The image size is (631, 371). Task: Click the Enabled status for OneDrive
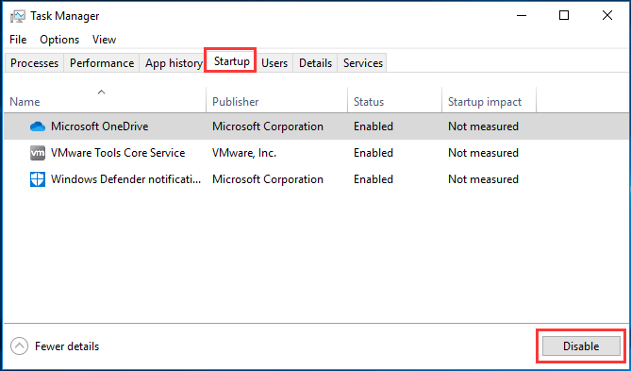click(x=374, y=126)
